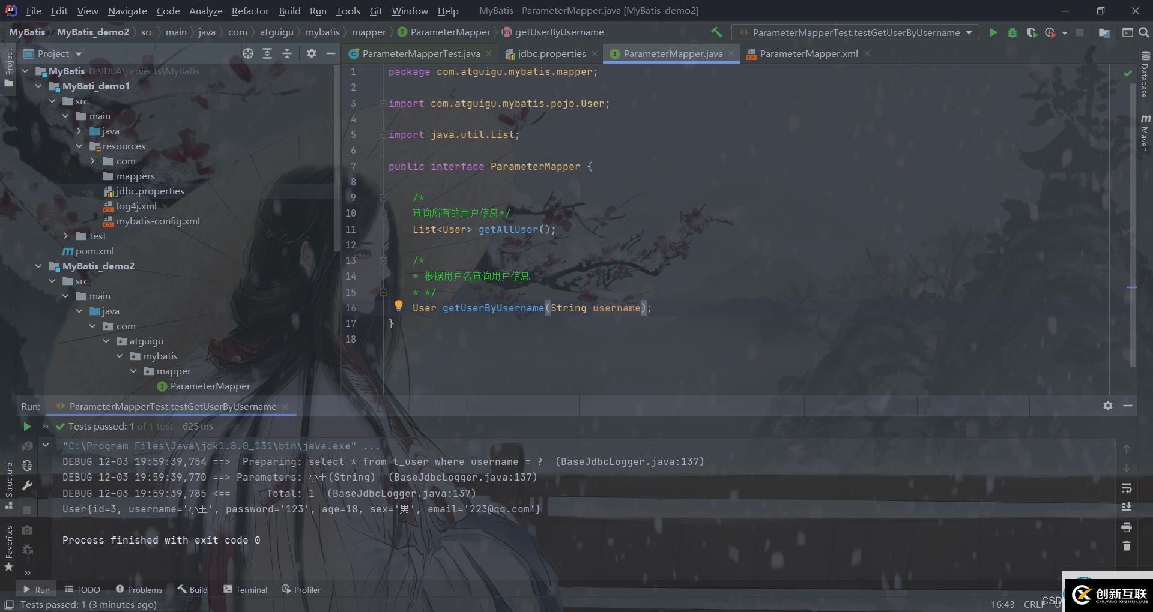1153x612 pixels.
Task: Click the Build project hammer icon
Action: click(x=716, y=32)
